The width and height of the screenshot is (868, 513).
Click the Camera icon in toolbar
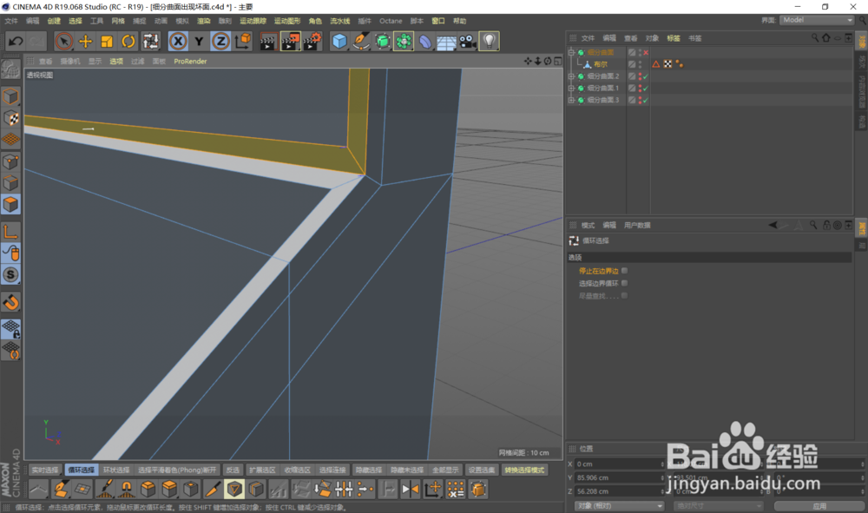pos(468,42)
